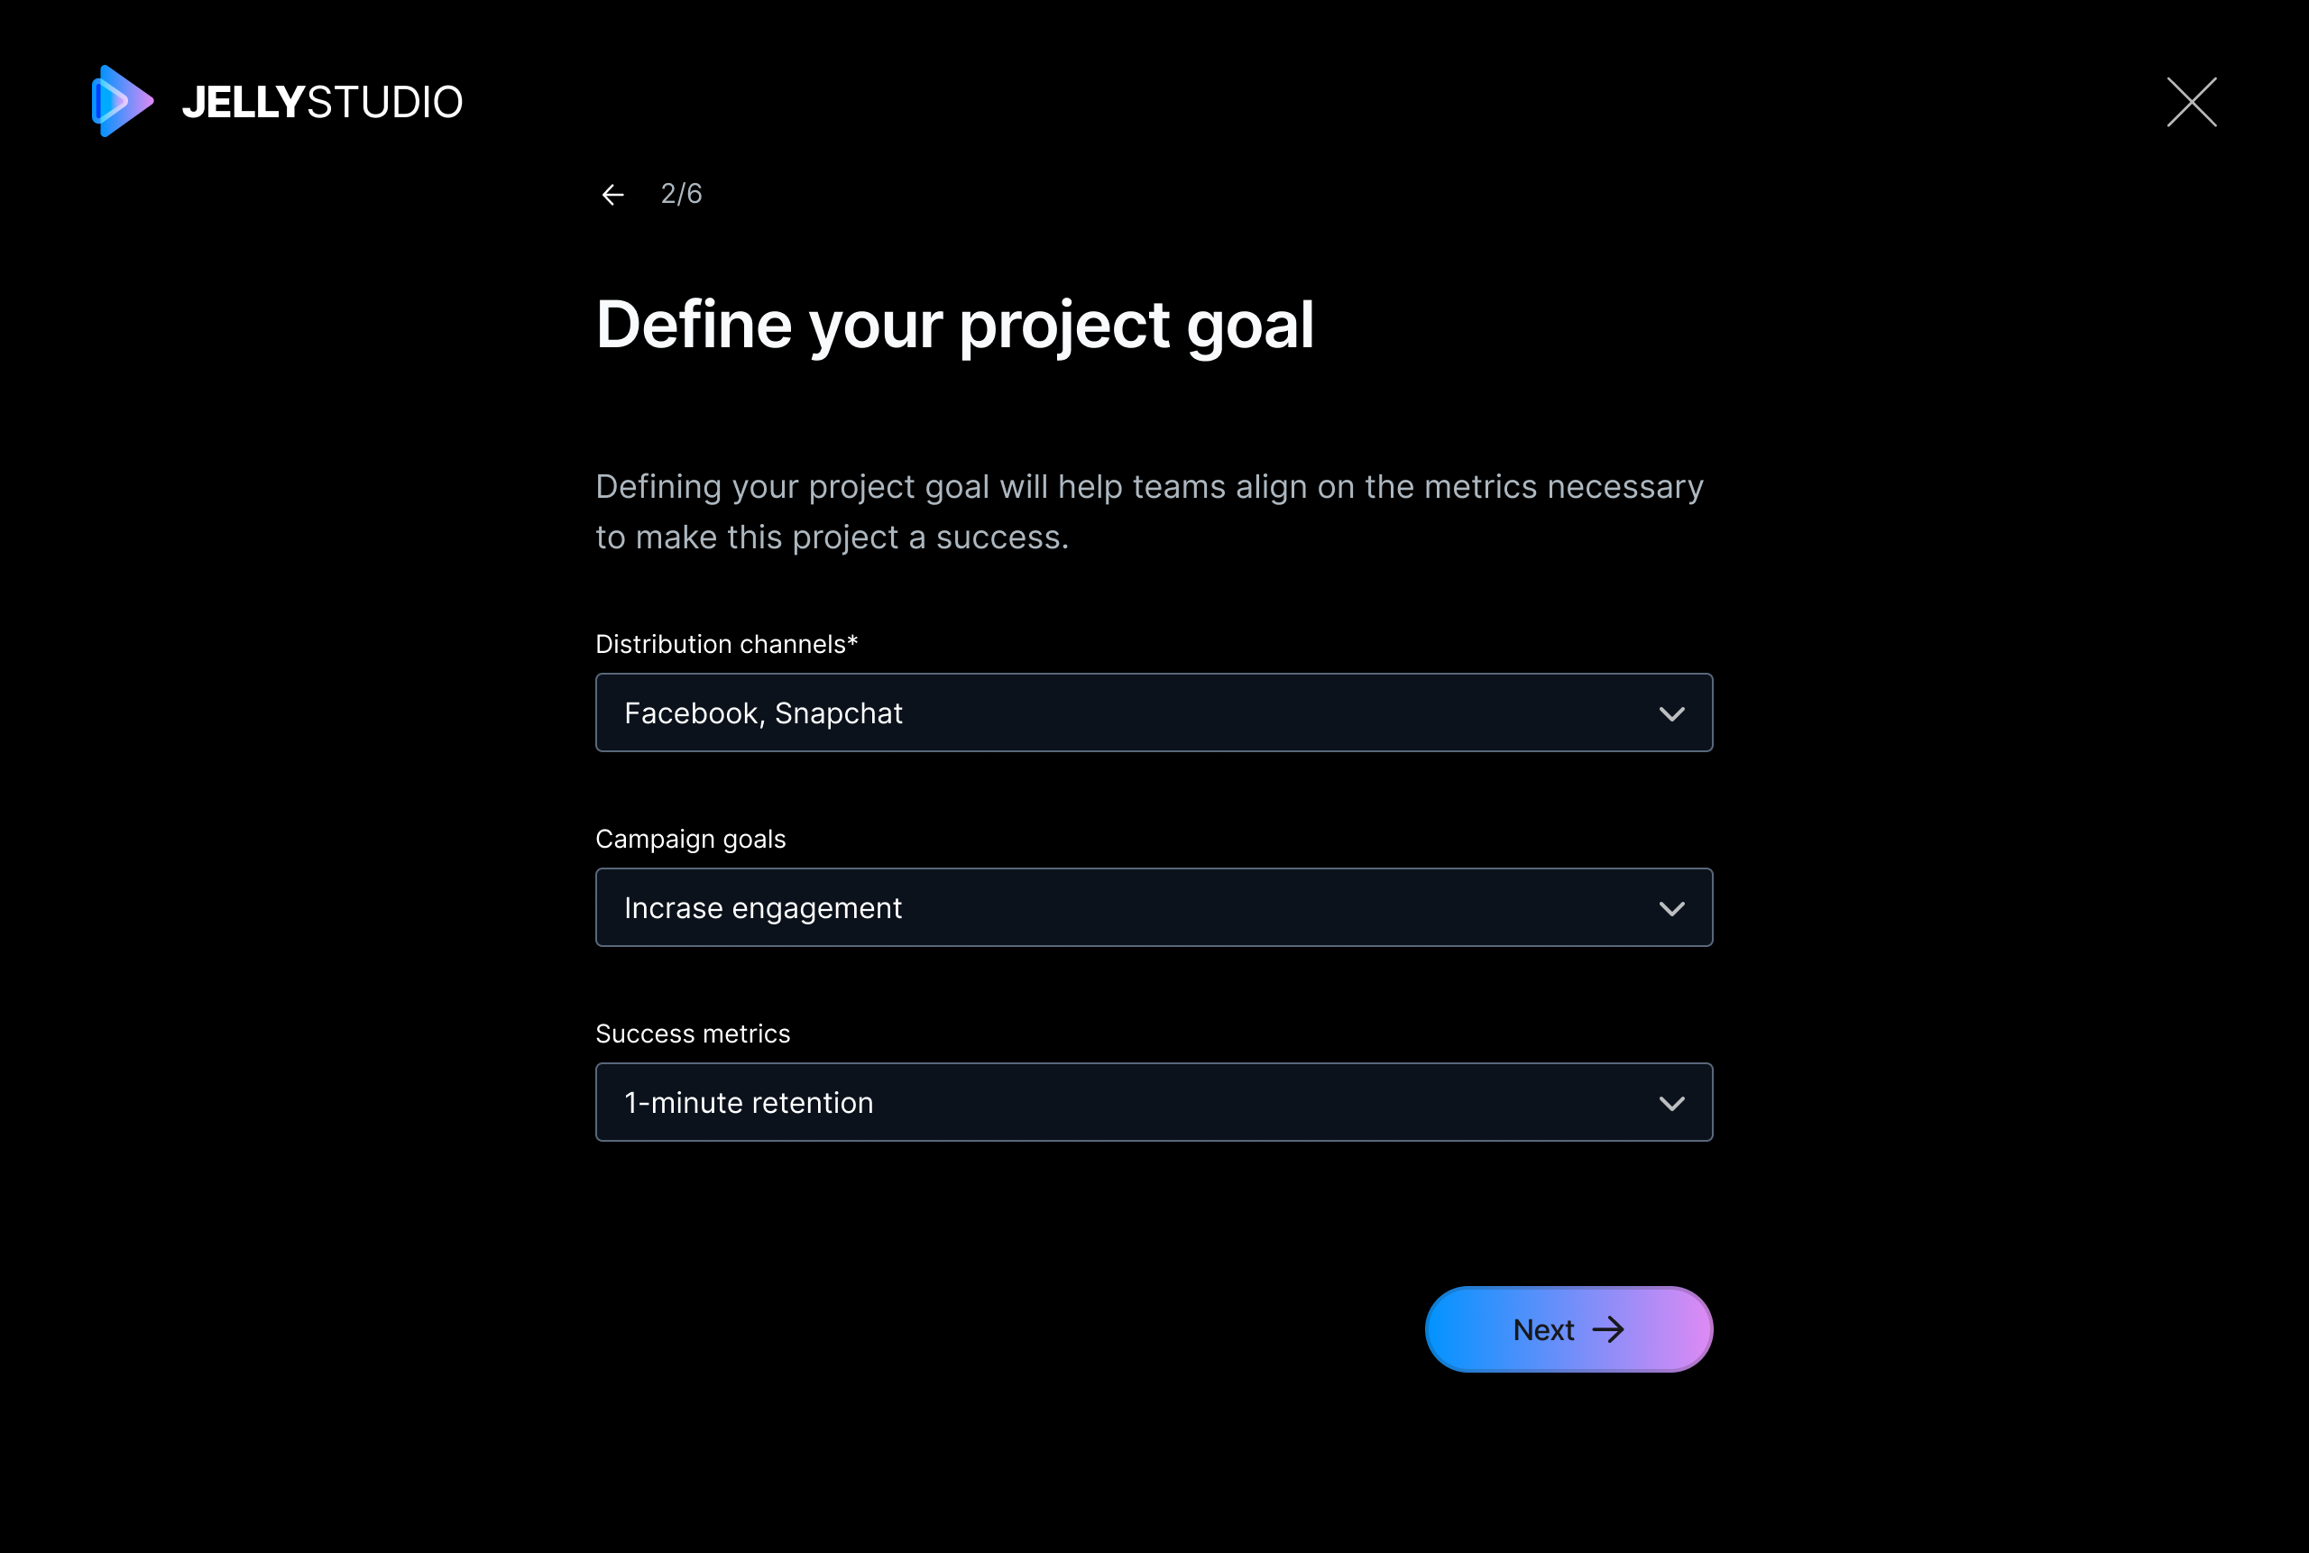
Task: Open the 1-minute retention selection field
Action: coord(1154,1102)
